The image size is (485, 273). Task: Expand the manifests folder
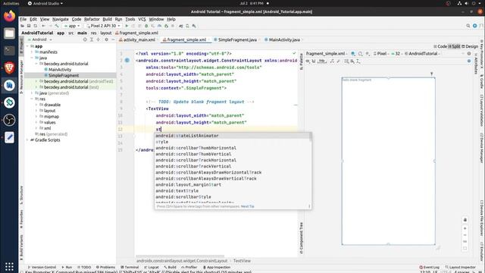pyautogui.click(x=32, y=52)
